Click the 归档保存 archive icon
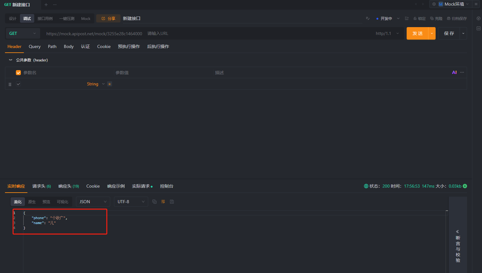The height and width of the screenshot is (273, 482). 449,19
